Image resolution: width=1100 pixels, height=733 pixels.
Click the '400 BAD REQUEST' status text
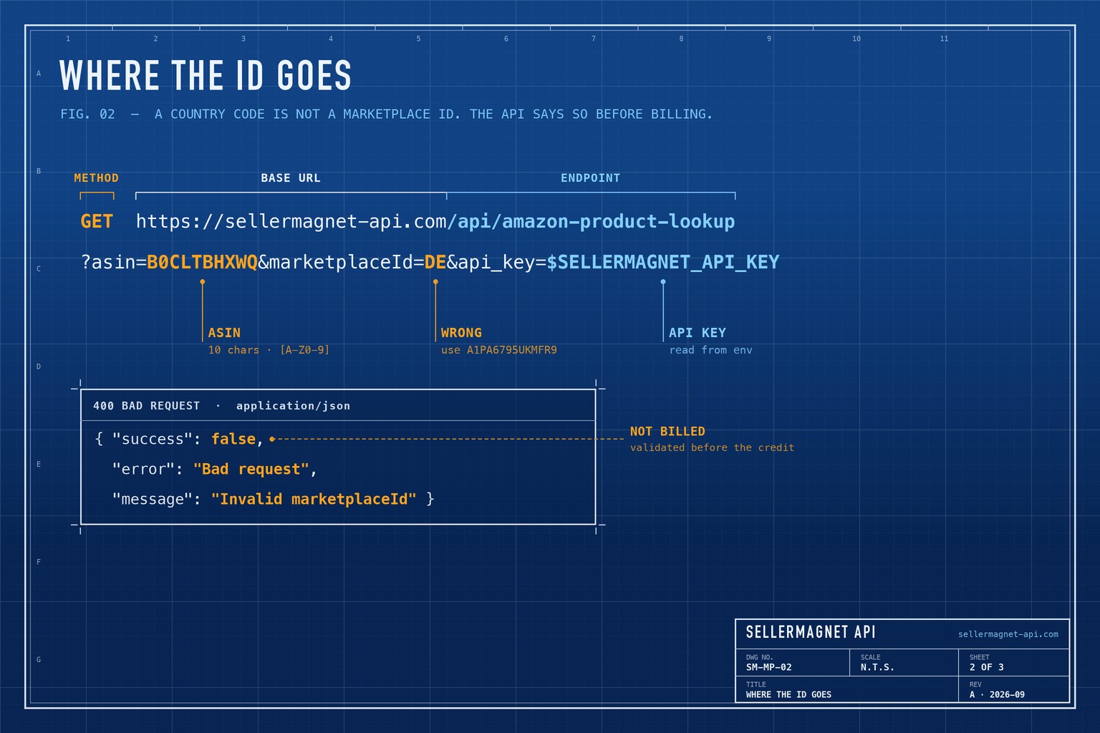click(146, 406)
